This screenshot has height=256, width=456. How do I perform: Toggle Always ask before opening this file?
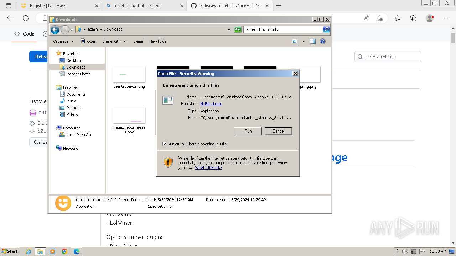165,144
